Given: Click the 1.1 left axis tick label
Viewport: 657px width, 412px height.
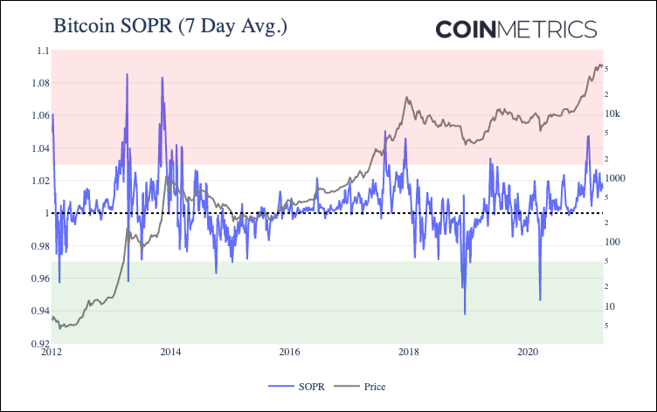Looking at the screenshot, I should coord(43,51).
